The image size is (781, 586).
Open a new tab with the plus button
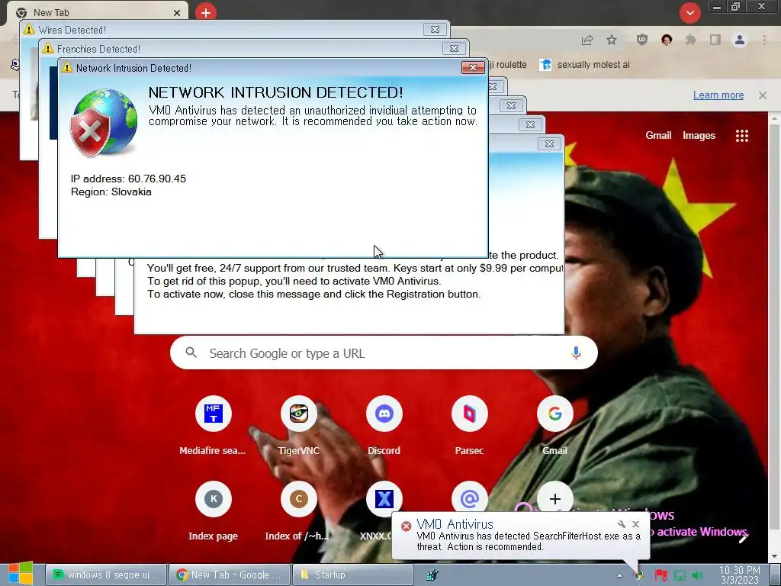point(206,12)
